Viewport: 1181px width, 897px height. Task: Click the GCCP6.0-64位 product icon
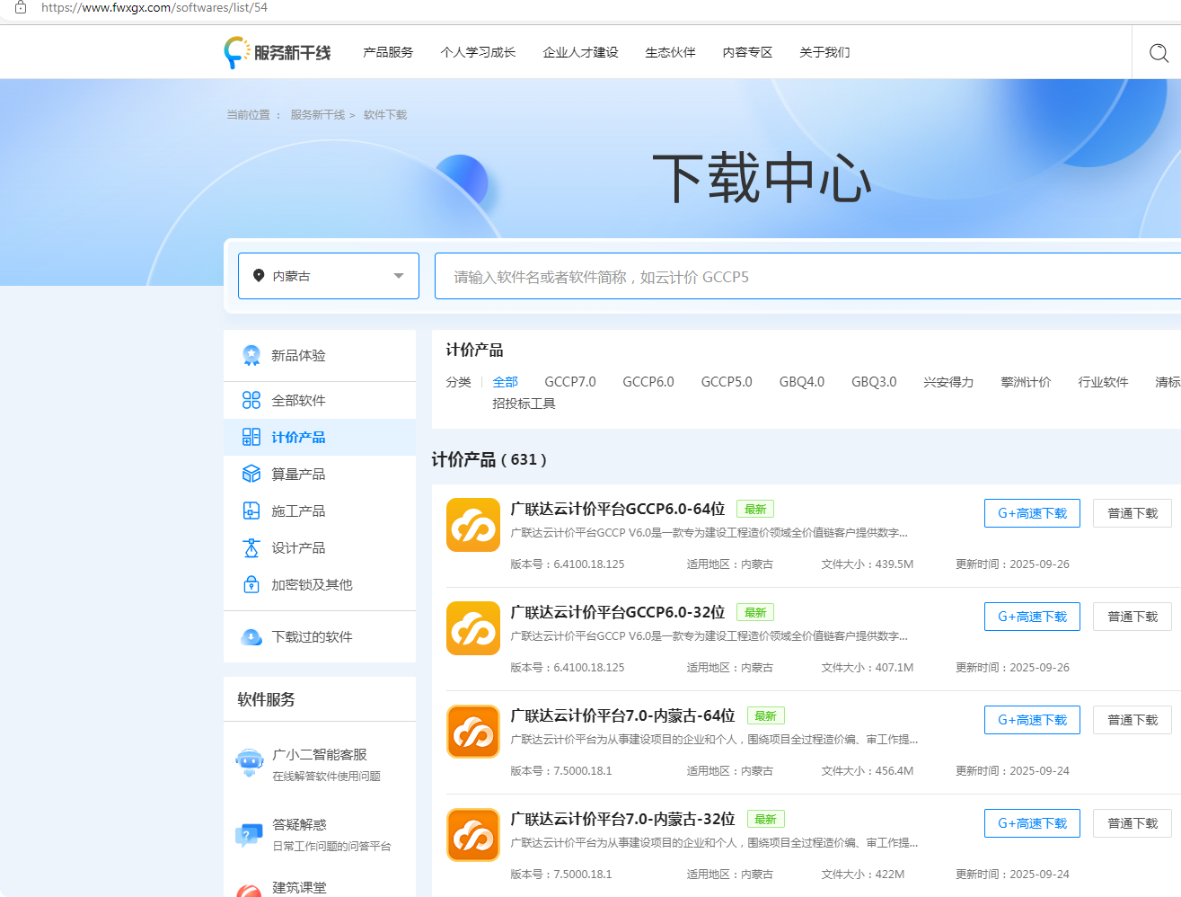[x=473, y=525]
